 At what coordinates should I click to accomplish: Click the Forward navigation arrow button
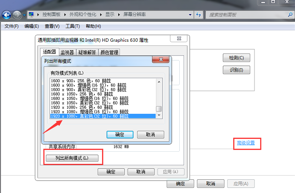(x=17, y=15)
